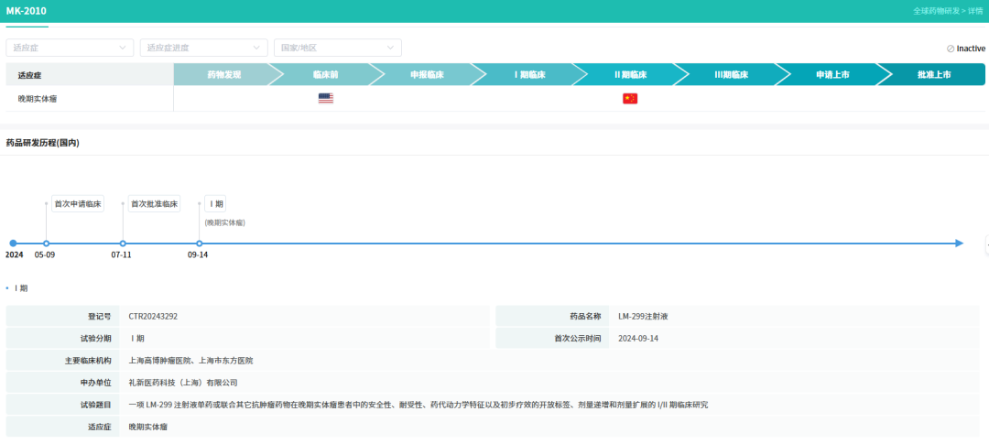
Task: Select the 批准上市 stage header
Action: tap(933, 74)
